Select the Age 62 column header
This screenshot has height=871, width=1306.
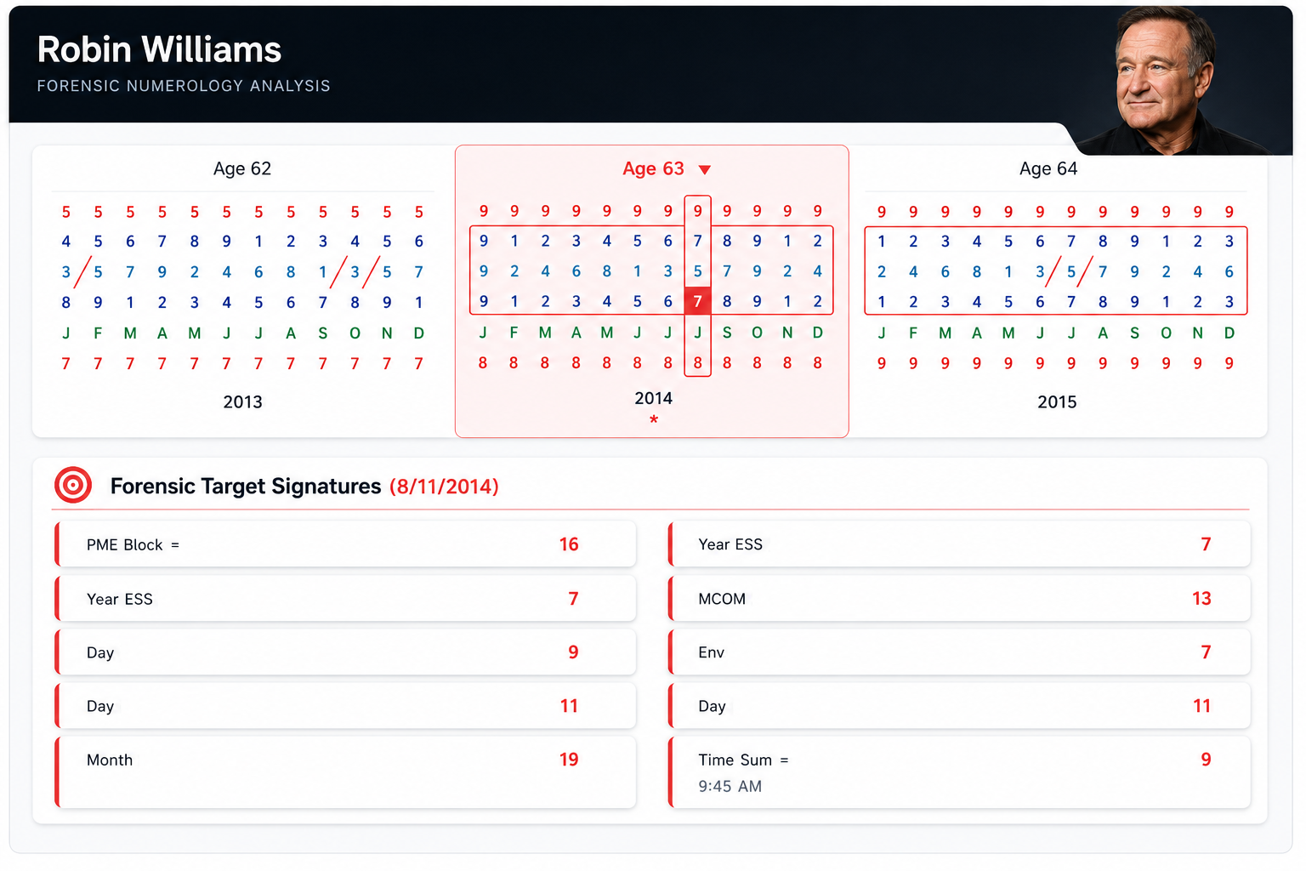tap(242, 168)
